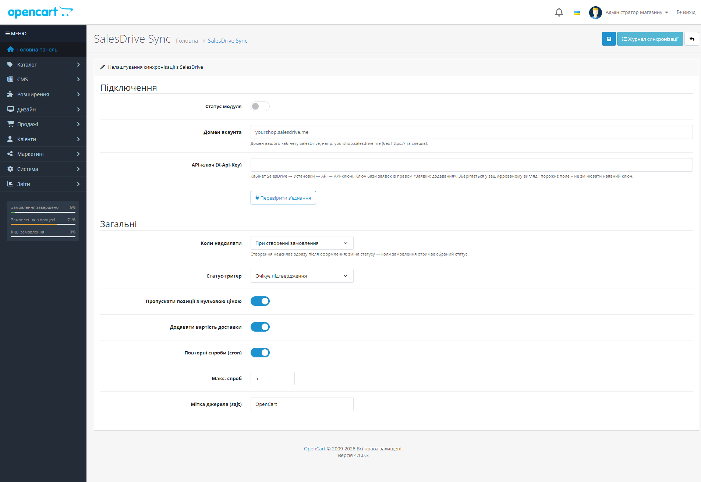Open the Маркетинг menu label

[31, 154]
